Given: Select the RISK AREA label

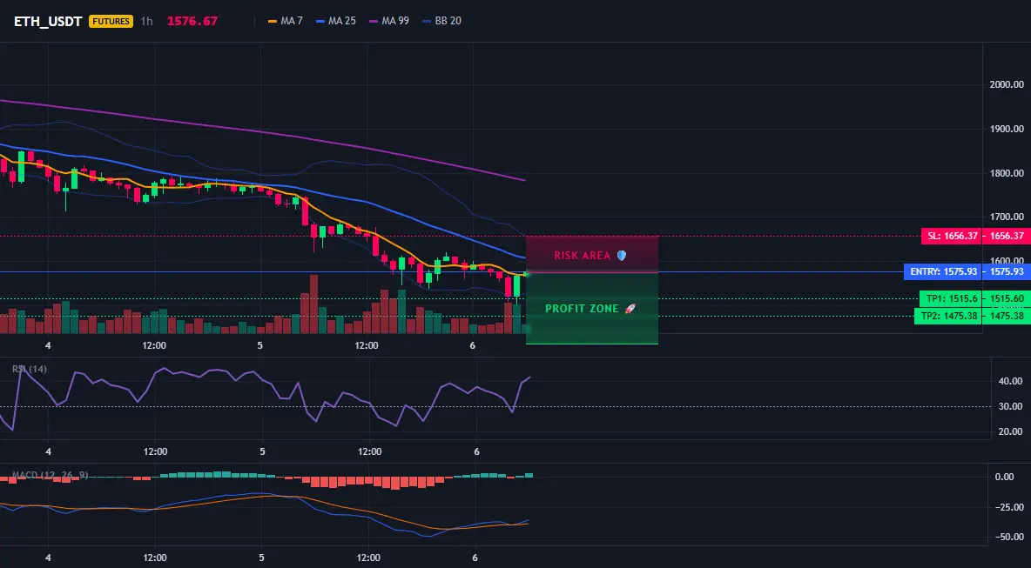Looking at the screenshot, I should coord(583,256).
